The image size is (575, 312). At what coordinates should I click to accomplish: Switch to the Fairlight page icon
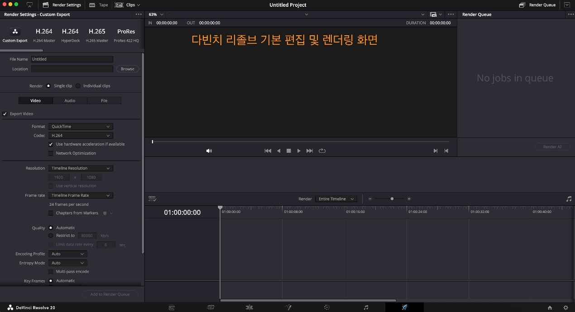tap(366, 307)
